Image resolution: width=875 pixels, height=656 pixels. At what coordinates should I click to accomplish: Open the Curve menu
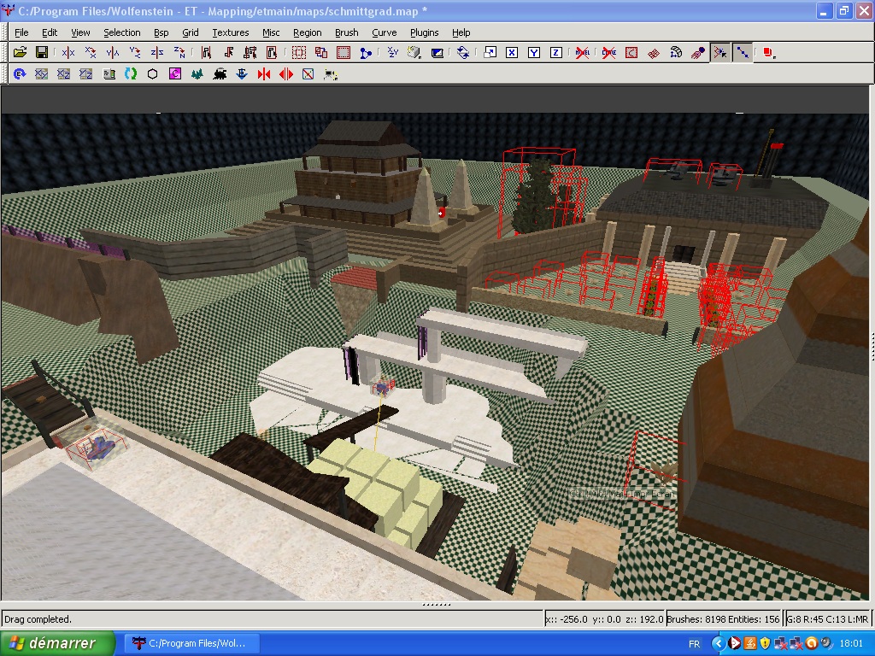[x=385, y=32]
